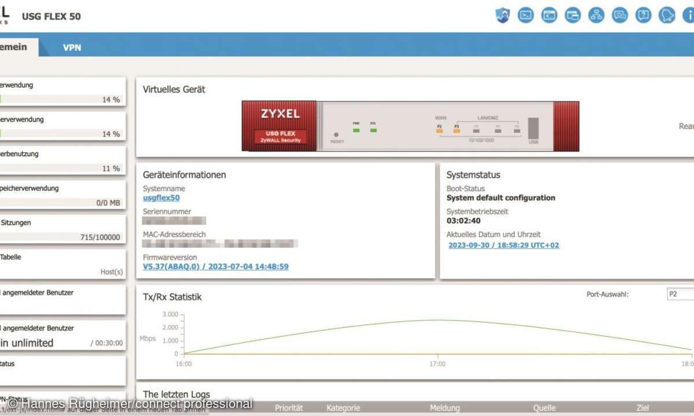
Task: Open the notifications bell icon
Action: point(667,16)
